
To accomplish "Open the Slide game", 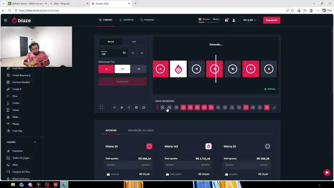I will click(15, 117).
